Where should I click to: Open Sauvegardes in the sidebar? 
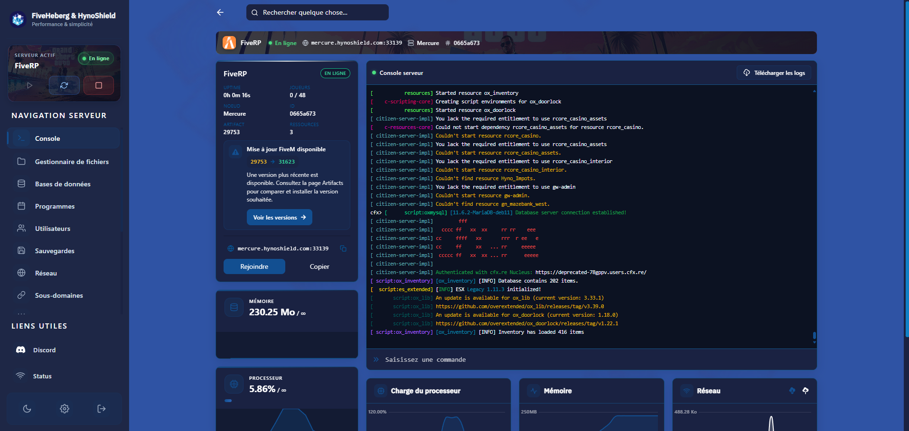click(x=63, y=251)
